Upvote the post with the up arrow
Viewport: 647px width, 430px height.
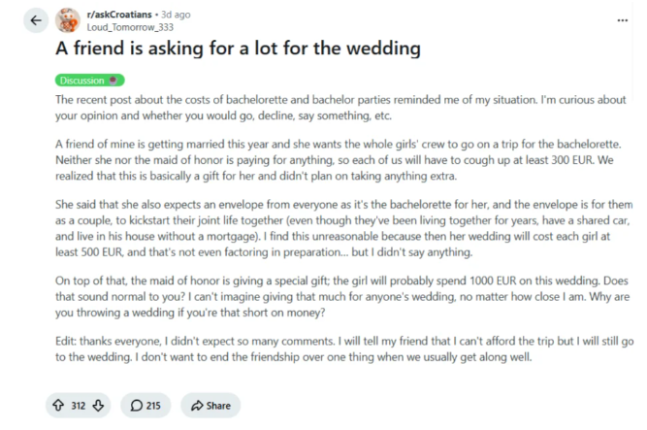[x=58, y=405]
